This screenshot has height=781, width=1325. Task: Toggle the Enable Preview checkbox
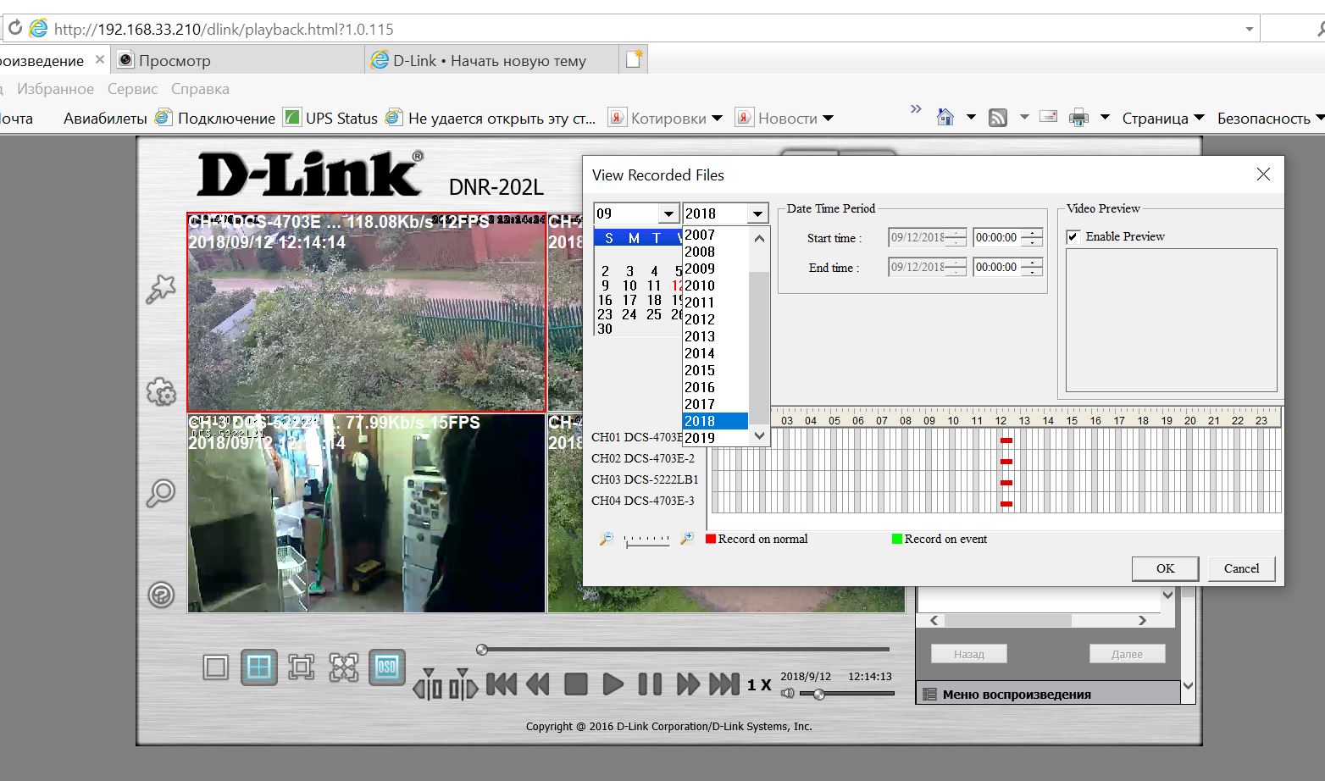coord(1073,236)
